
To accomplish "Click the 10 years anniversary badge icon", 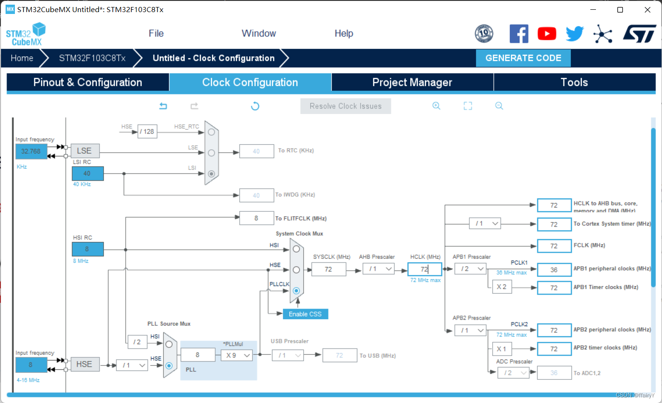I will [484, 34].
